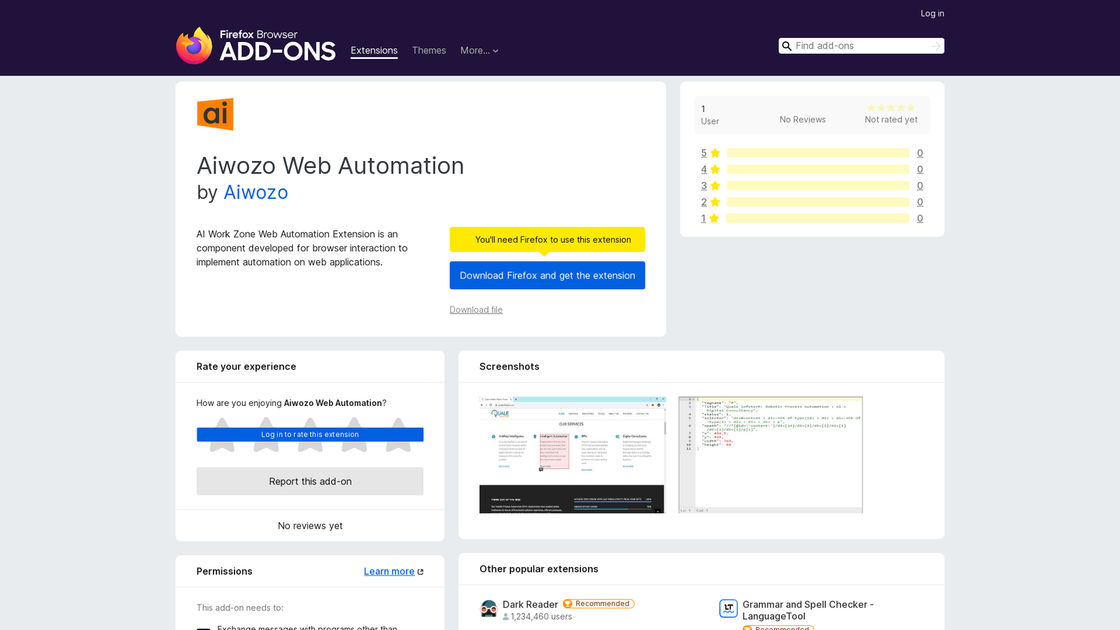Screen dimensions: 1120x630
Task: Open the More... dropdown menu
Action: tap(479, 50)
